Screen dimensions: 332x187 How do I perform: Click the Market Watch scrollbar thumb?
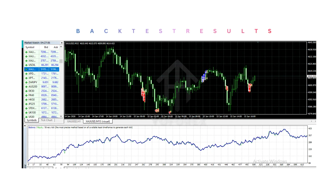tap(61, 61)
